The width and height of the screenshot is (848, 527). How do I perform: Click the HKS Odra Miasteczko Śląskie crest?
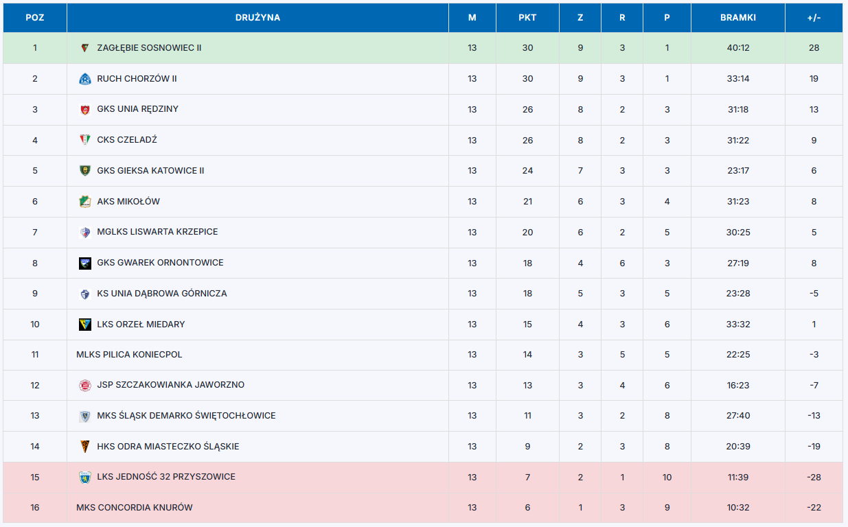point(84,447)
